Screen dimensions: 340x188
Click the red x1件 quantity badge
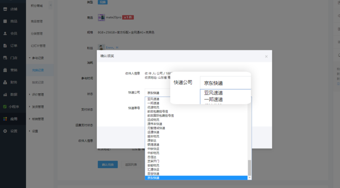128,17
